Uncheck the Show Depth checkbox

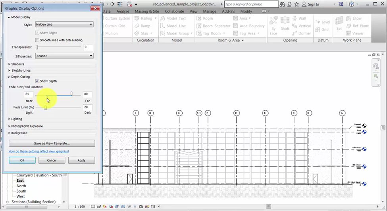(x=37, y=81)
